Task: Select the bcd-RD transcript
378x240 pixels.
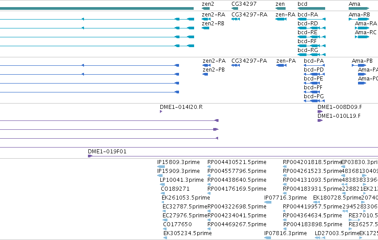Action: [312, 28]
